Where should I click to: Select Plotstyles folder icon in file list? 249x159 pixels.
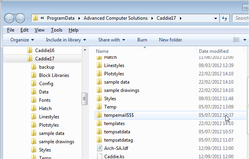click(99, 73)
